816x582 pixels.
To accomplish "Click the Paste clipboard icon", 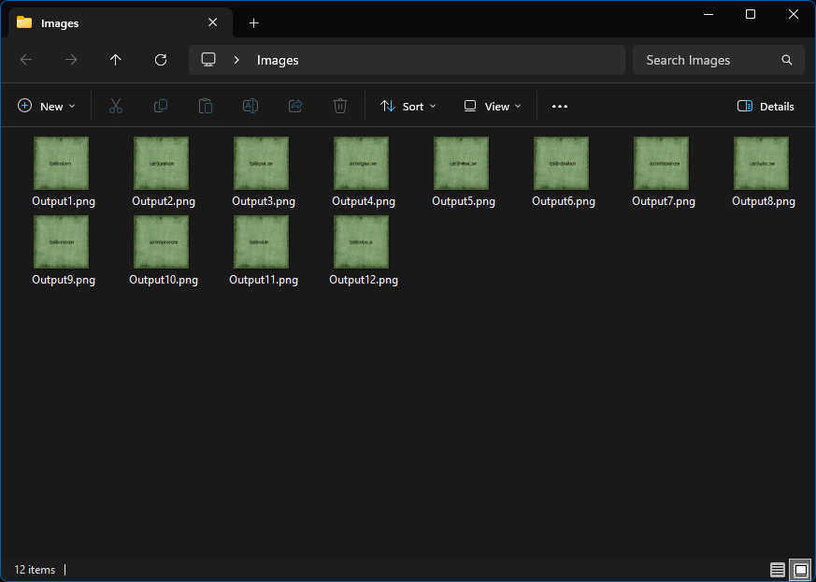I will [x=206, y=107].
